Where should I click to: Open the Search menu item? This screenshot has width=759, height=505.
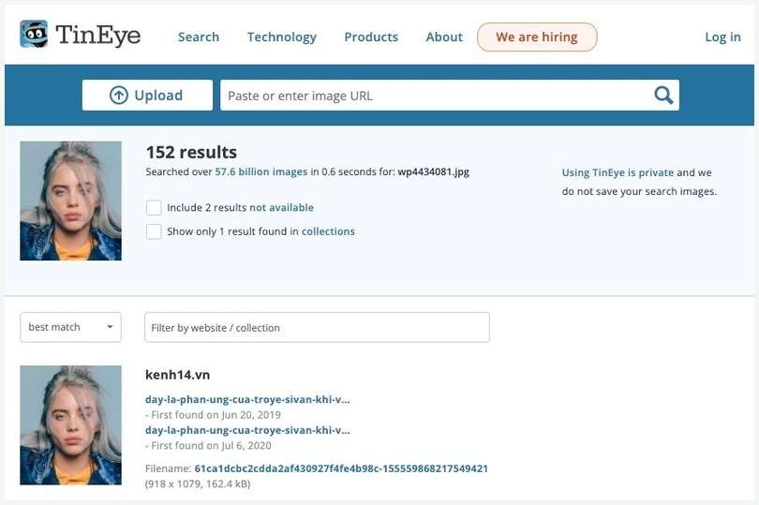[x=199, y=37]
